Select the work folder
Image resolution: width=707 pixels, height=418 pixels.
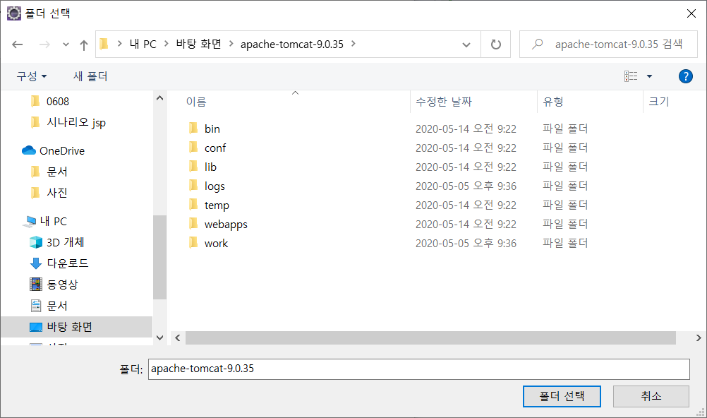coord(217,243)
